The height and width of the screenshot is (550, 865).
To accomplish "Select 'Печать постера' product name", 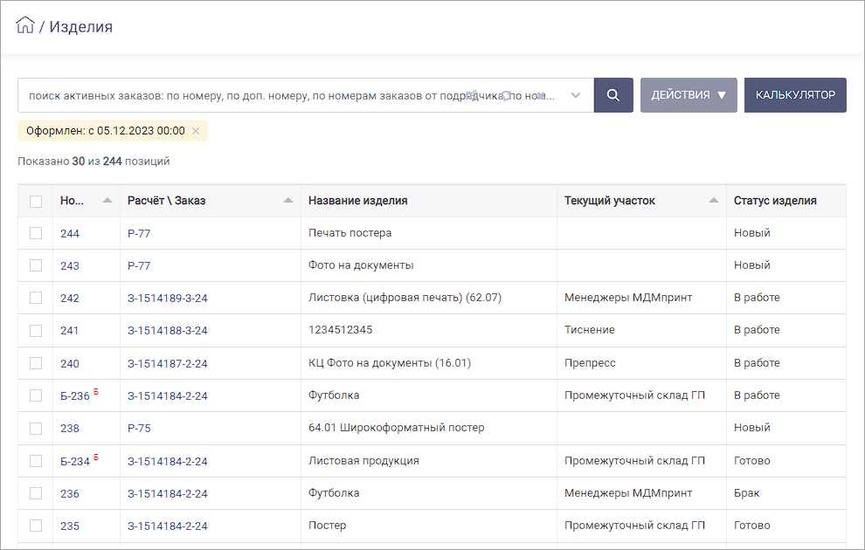I will tap(349, 233).
